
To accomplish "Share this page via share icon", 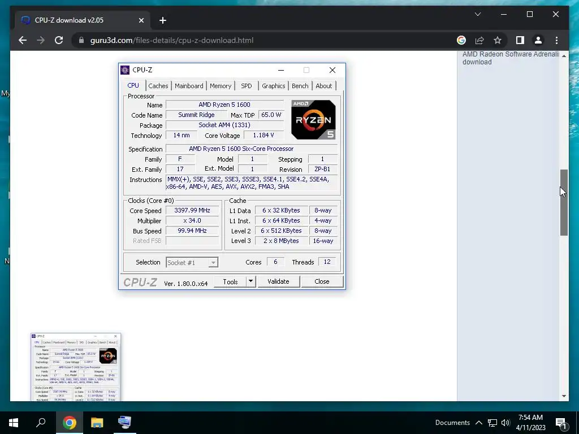I will (479, 40).
